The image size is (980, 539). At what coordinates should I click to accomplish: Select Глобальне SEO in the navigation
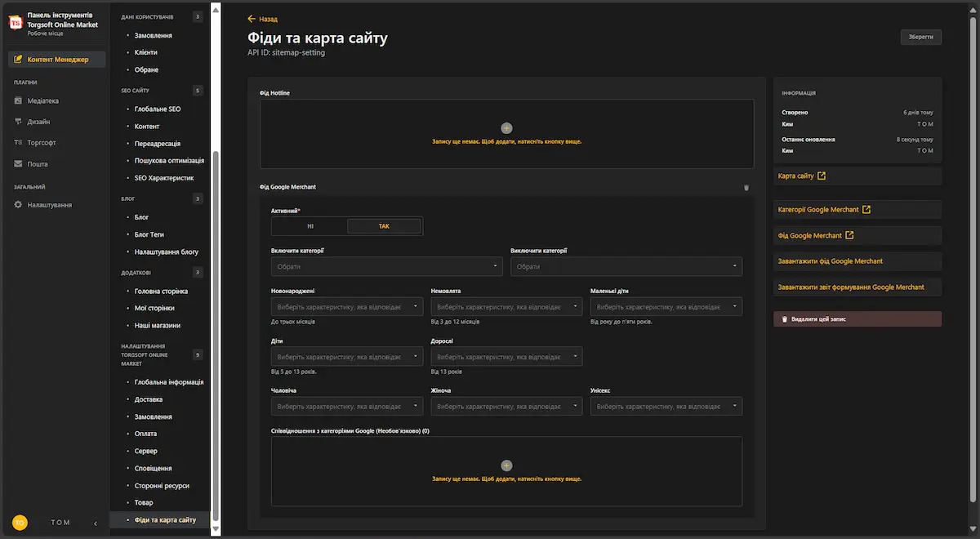pos(158,109)
